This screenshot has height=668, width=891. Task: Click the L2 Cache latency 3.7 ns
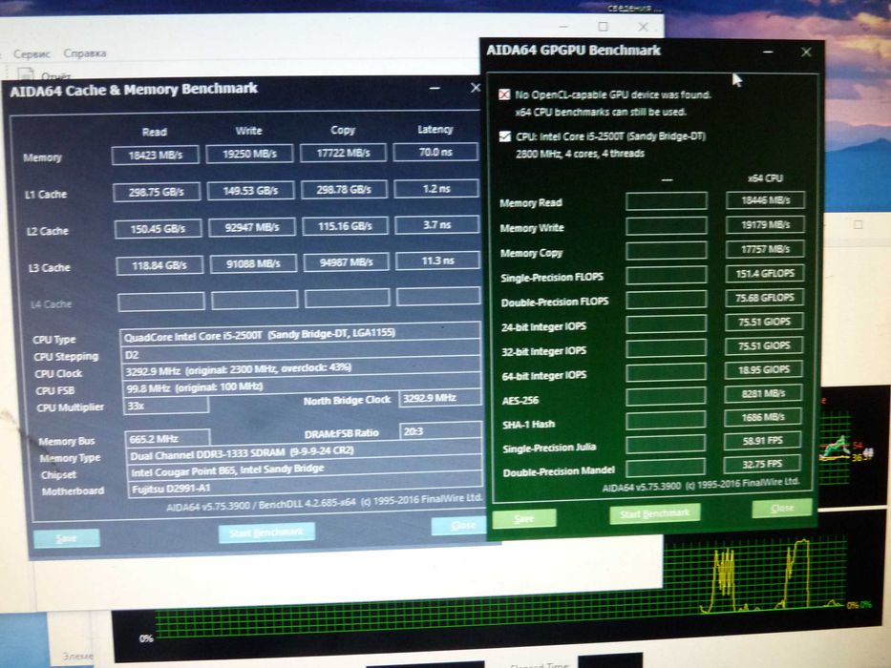point(437,225)
